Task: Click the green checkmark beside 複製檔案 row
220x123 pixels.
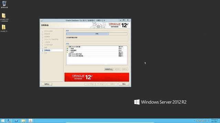Action: point(67,50)
